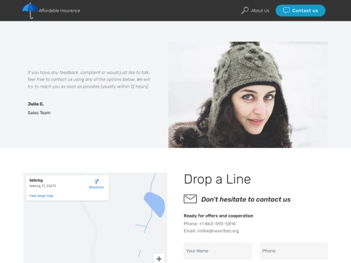Screen dimensions: 351x263
Task: Click the envelope mail icon
Action: click(190, 199)
